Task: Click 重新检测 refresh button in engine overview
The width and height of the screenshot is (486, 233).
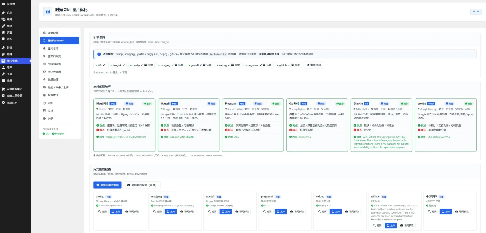Action: pyautogui.click(x=314, y=65)
